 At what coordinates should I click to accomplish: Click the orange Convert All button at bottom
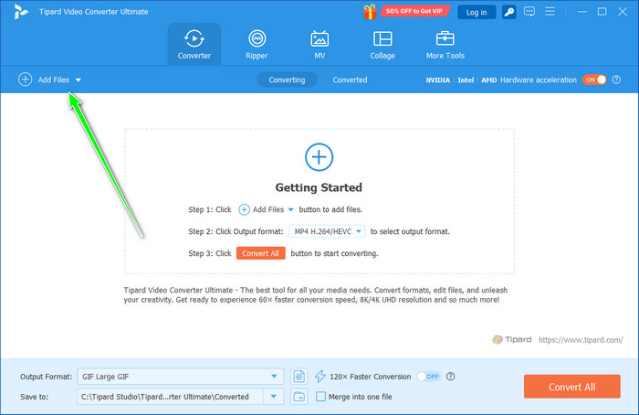(572, 387)
